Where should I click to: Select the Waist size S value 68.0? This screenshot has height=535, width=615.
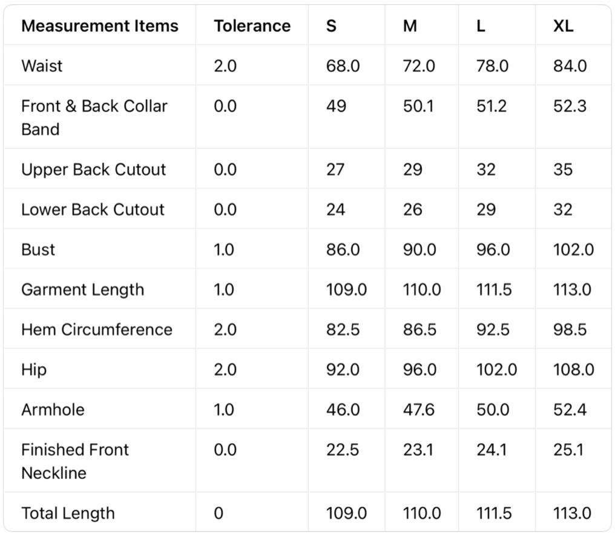[343, 66]
